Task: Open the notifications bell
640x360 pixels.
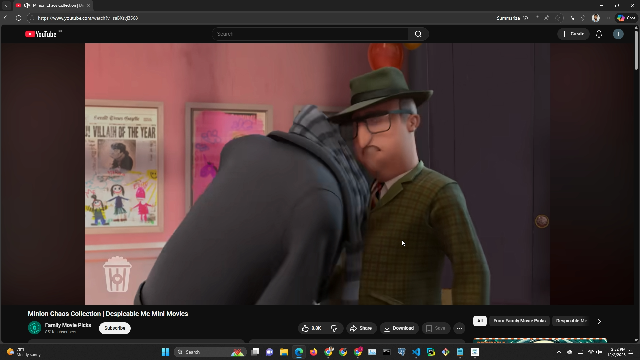Action: click(599, 34)
